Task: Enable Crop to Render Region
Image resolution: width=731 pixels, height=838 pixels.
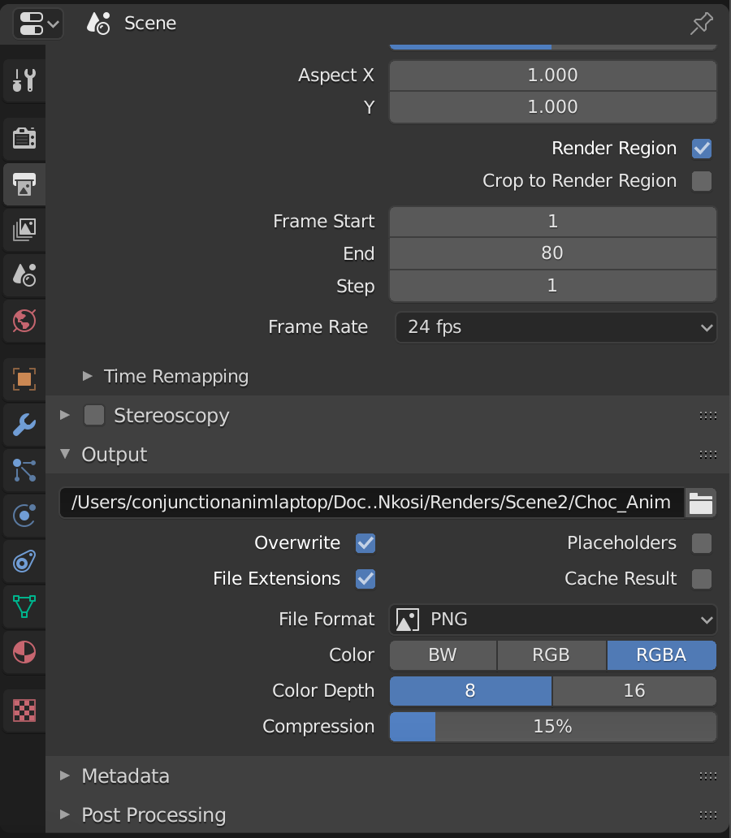Action: click(702, 181)
